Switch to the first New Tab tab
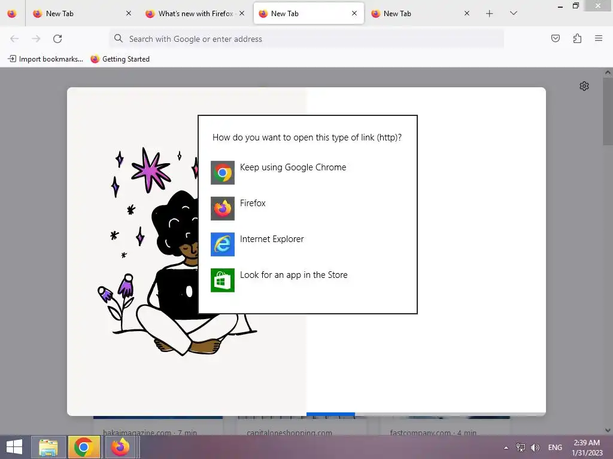613x459 pixels. pos(82,14)
